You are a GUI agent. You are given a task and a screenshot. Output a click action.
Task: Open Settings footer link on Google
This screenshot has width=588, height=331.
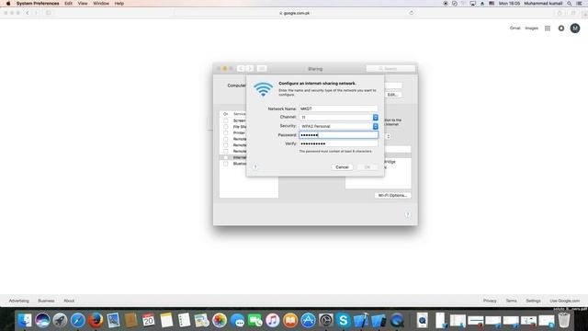(533, 301)
